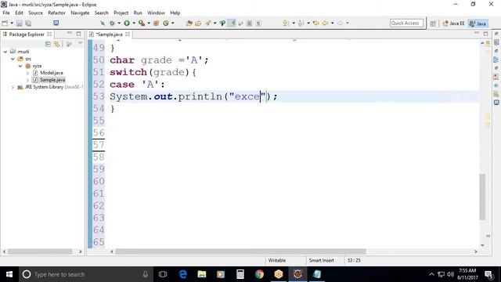Click the Save All icon
The height and width of the screenshot is (282, 501).
point(28,23)
